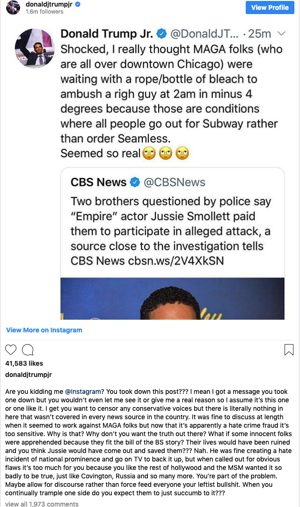
Task: Click the quoted CBS News tweet photo
Action: tap(172, 299)
